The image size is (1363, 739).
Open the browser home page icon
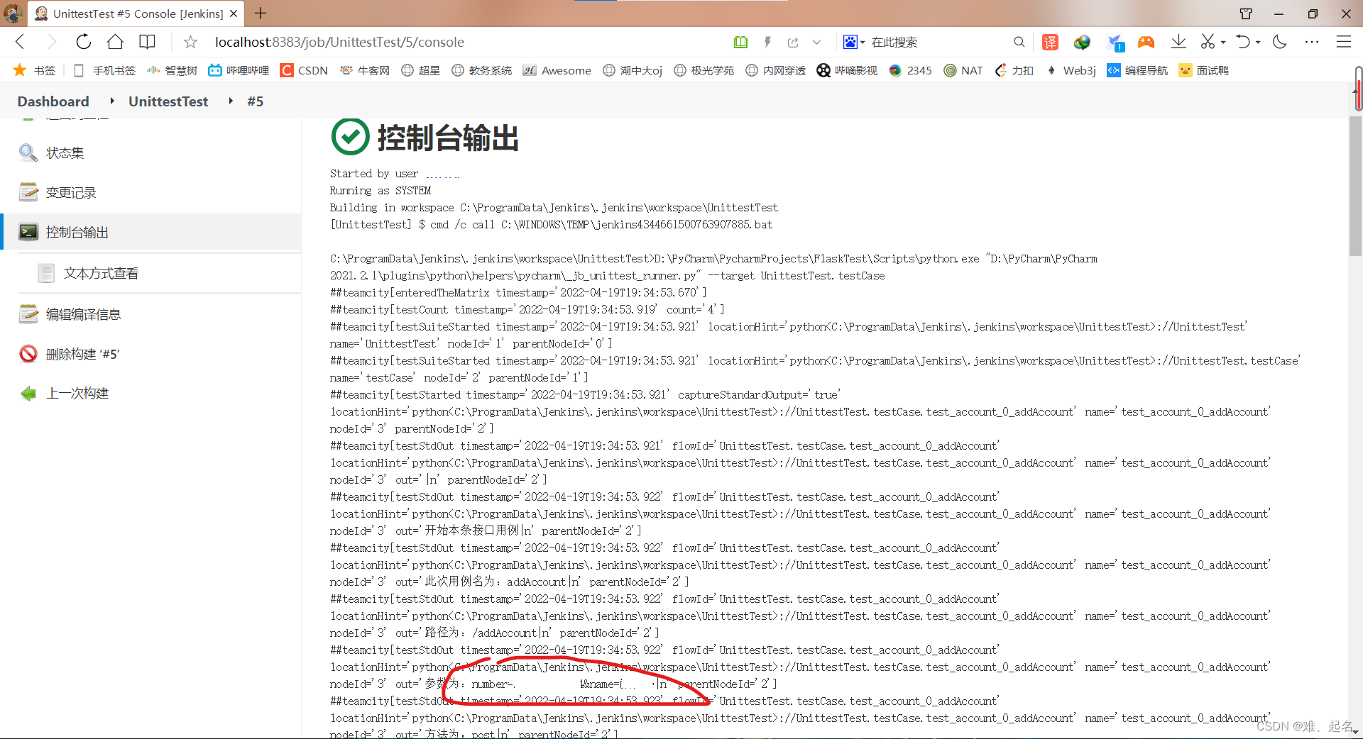tap(115, 42)
